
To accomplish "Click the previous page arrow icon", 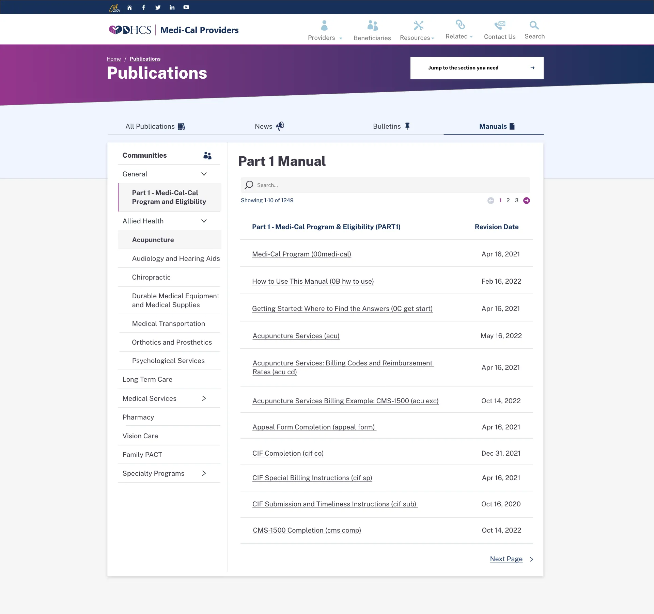I will (x=490, y=201).
